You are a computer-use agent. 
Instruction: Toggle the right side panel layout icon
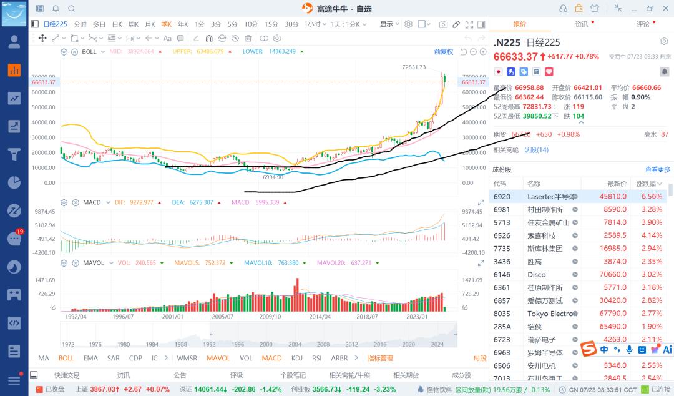[x=481, y=24]
